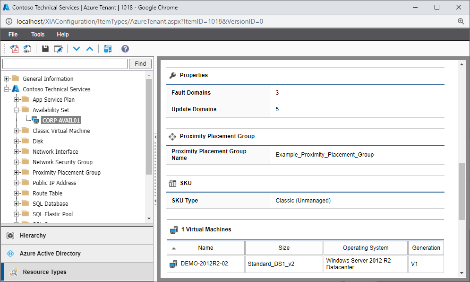Click the Proximity Placement Group section icon
This screenshot has height=282, width=470.
pos(172,137)
